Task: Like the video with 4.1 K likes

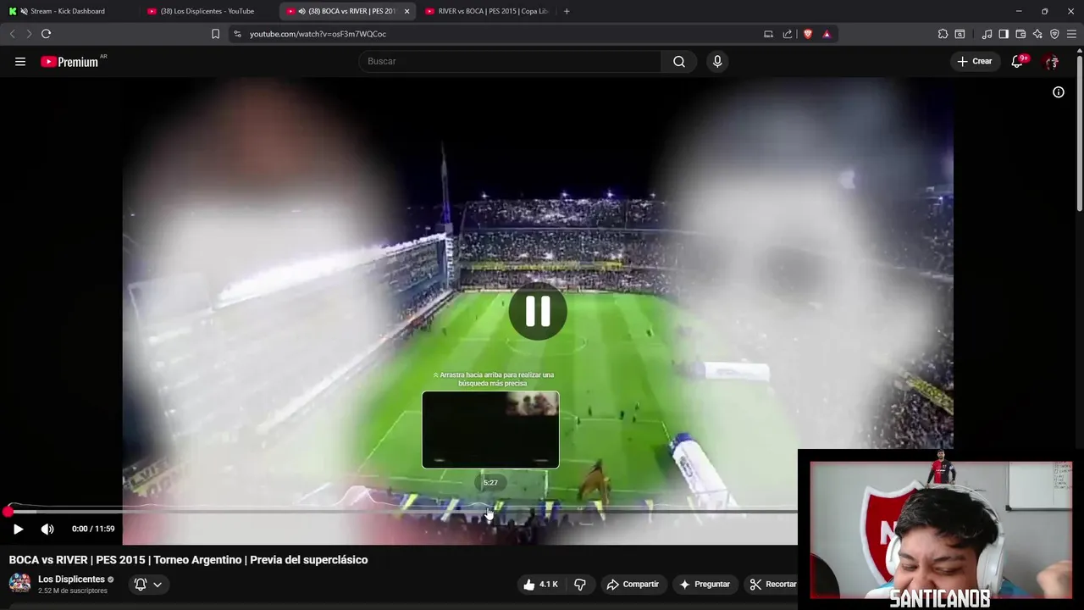Action: point(540,584)
